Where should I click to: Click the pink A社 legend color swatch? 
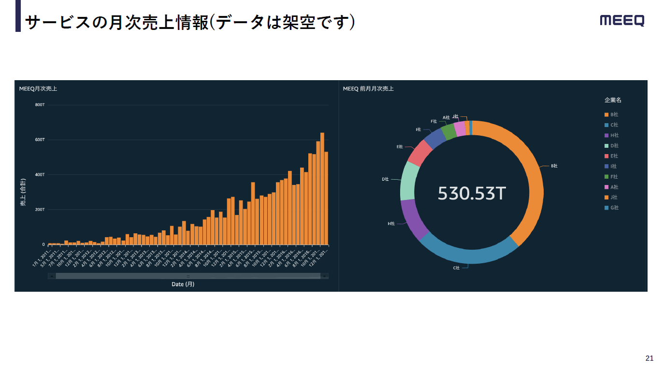[606, 187]
